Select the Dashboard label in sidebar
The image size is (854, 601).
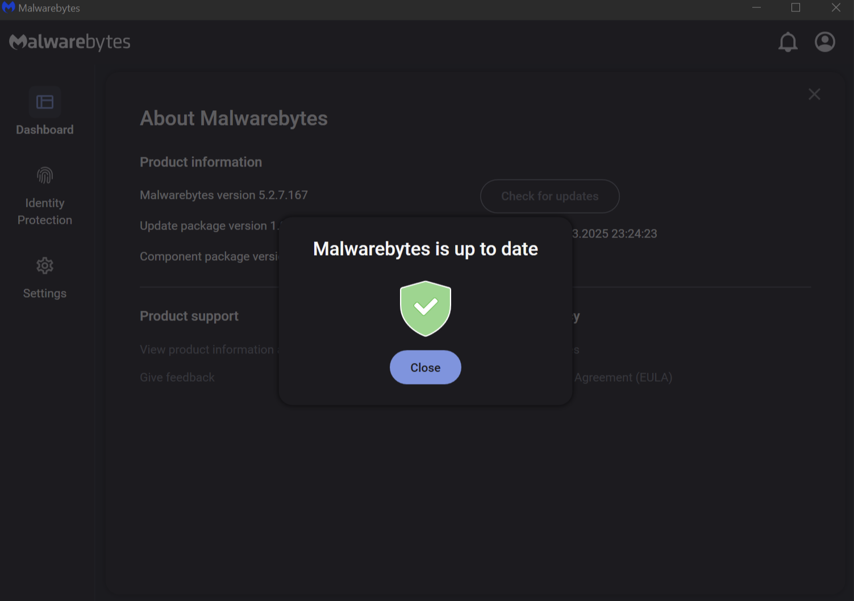tap(45, 130)
